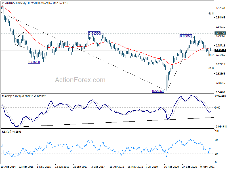Click the 1 Nov 2015 date label
This screenshot has height=170, width=227.
44,167
